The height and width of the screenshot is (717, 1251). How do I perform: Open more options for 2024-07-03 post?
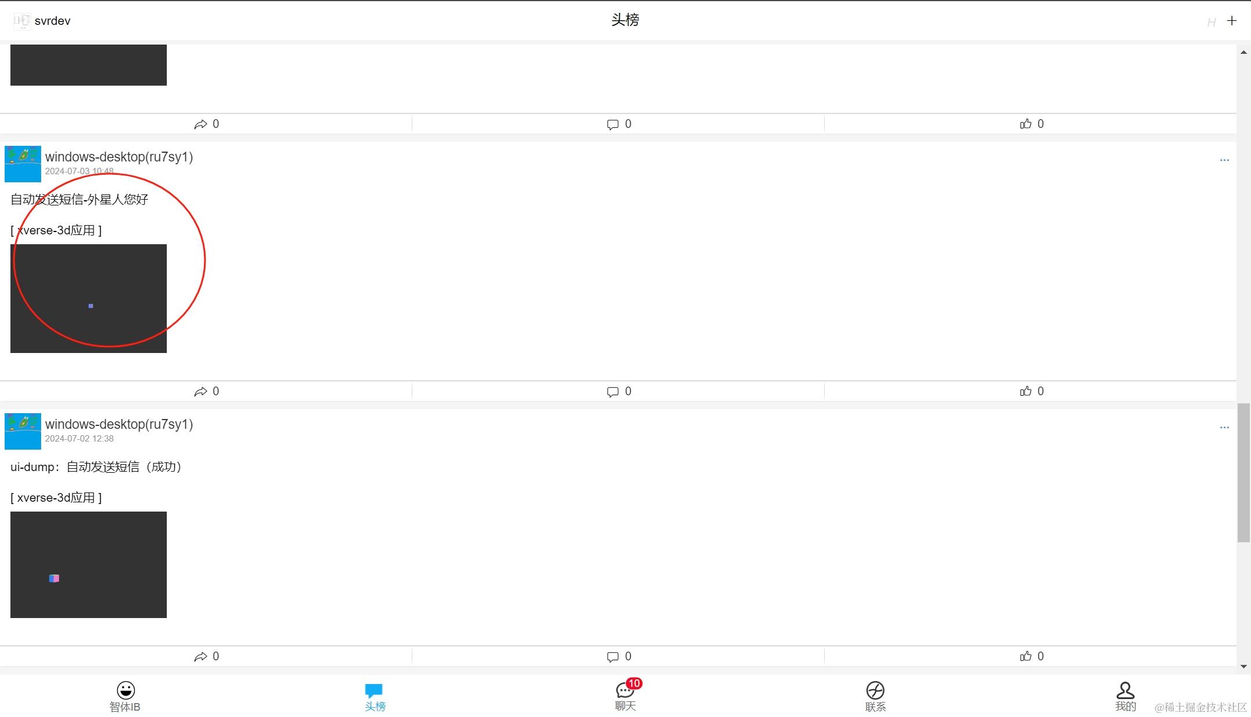tap(1224, 160)
